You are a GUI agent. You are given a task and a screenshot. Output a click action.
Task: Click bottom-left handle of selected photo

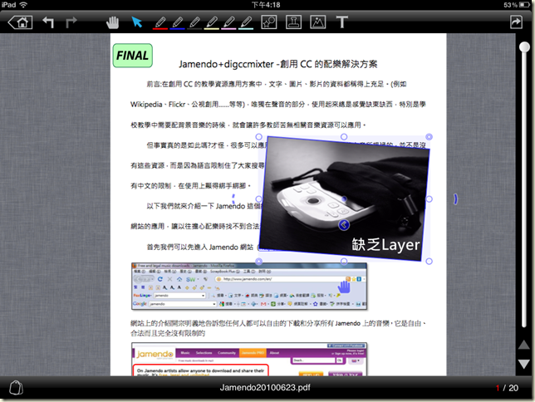click(259, 262)
